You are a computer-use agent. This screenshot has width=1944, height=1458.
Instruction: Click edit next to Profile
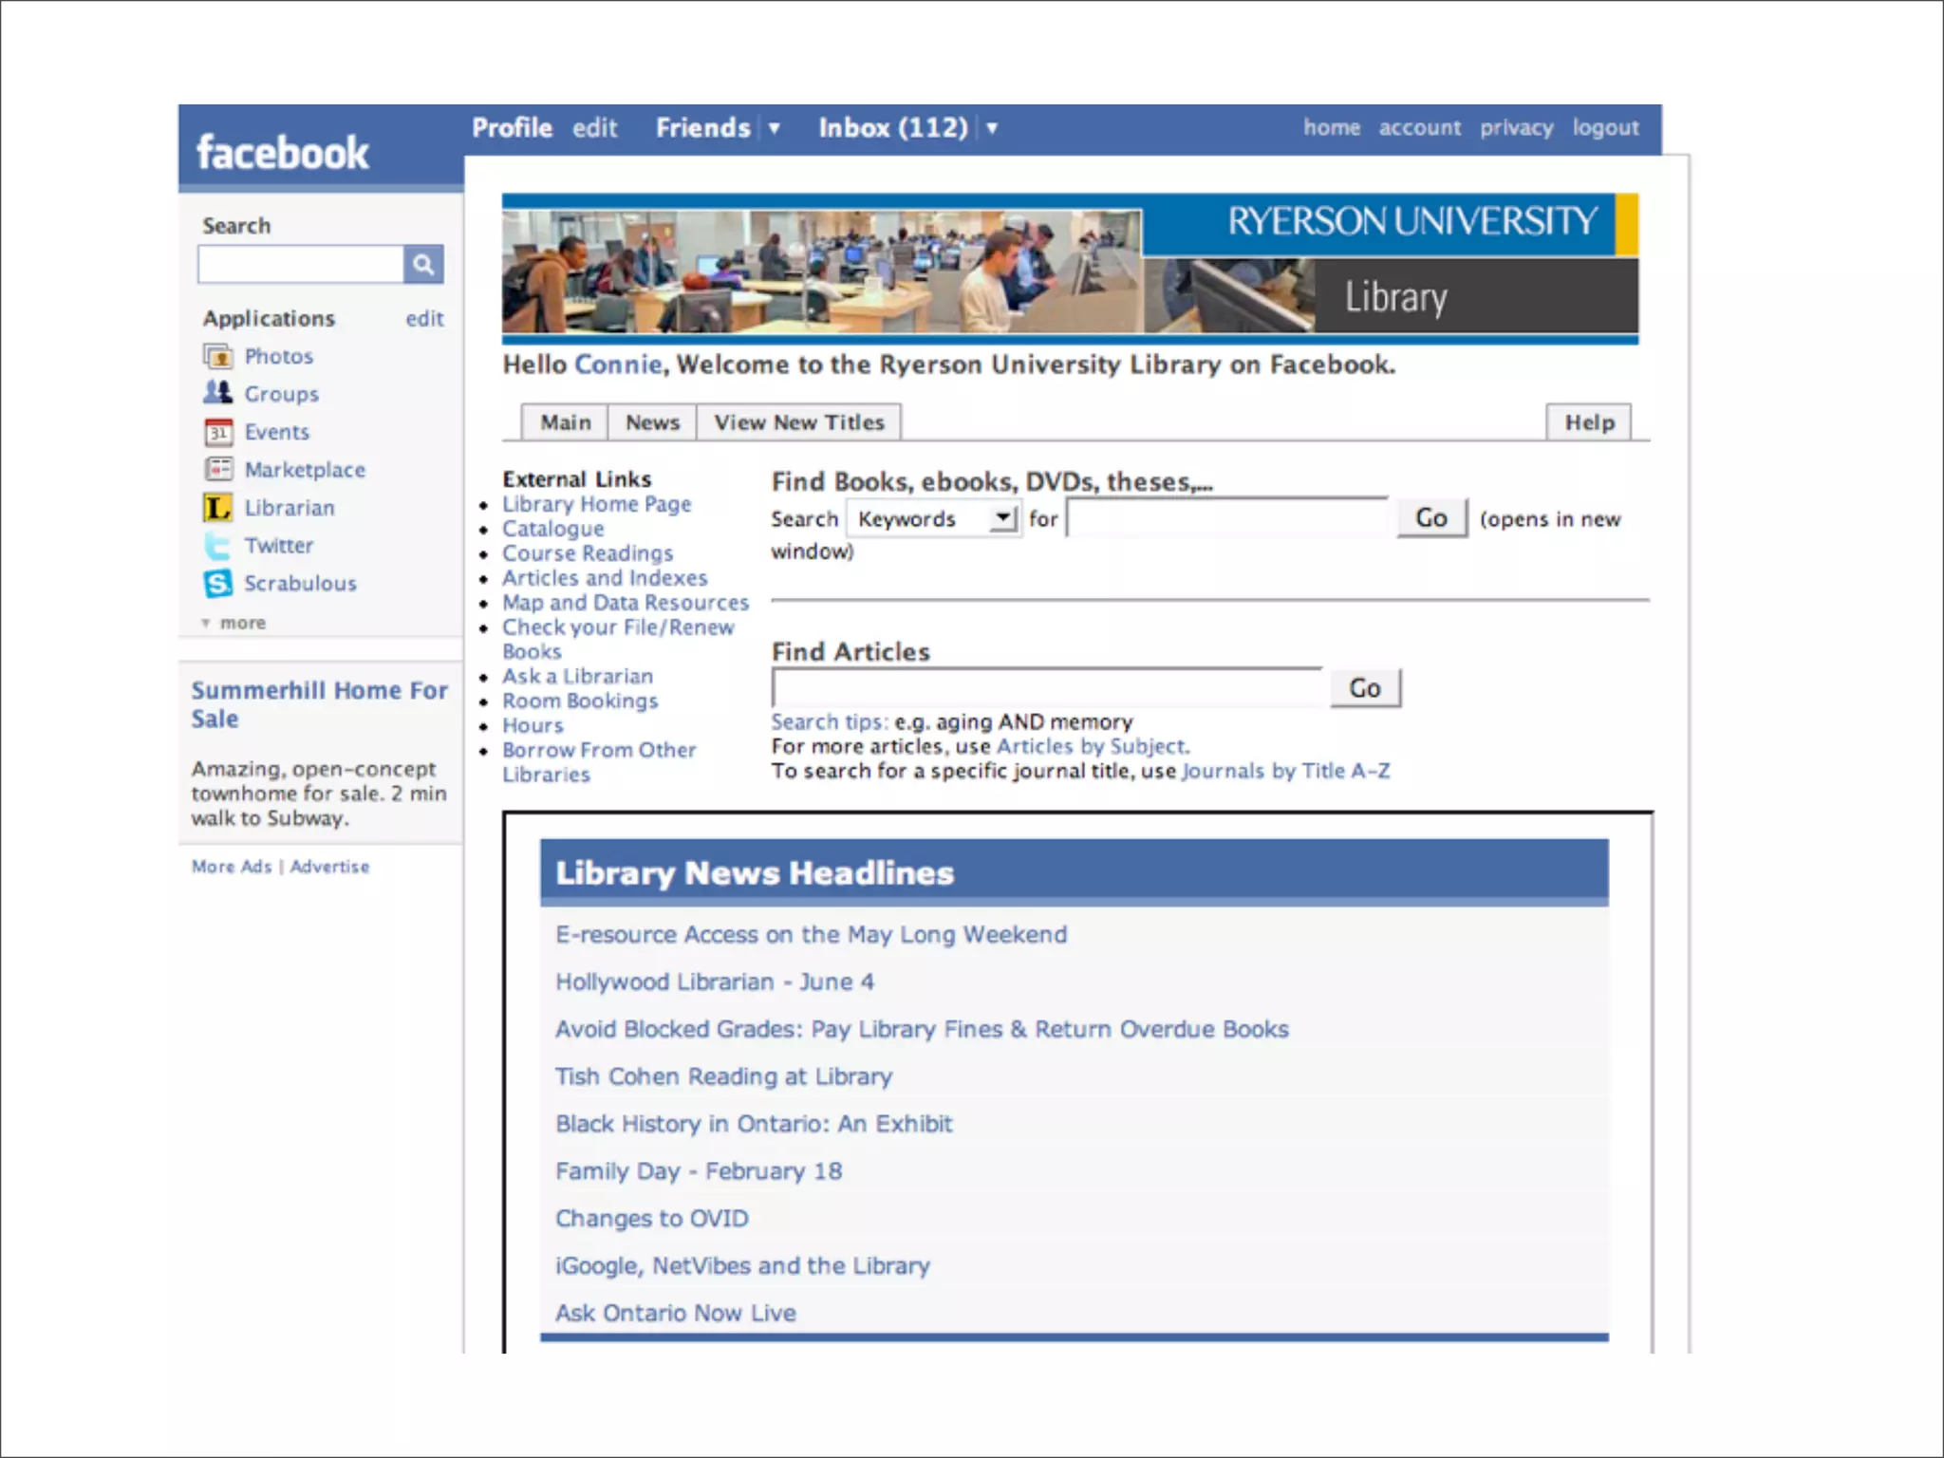point(595,128)
